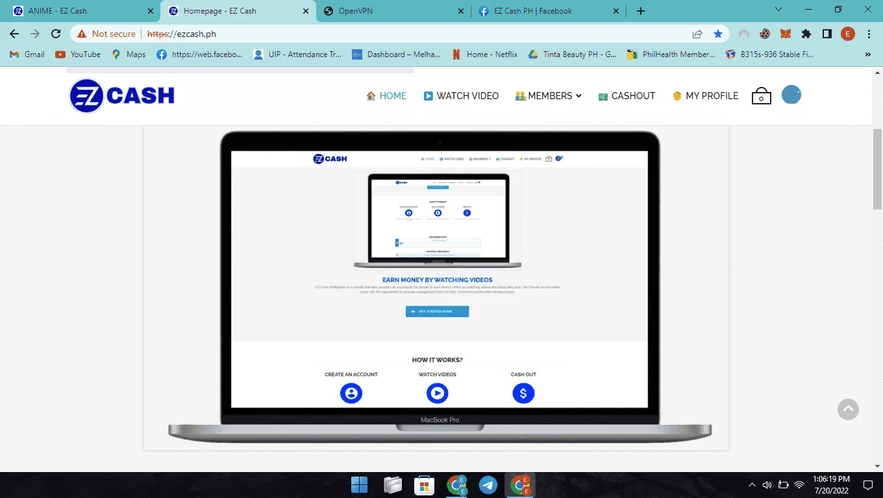The height and width of the screenshot is (498, 883).
Task: Toggle the browser side panel
Action: 827,34
